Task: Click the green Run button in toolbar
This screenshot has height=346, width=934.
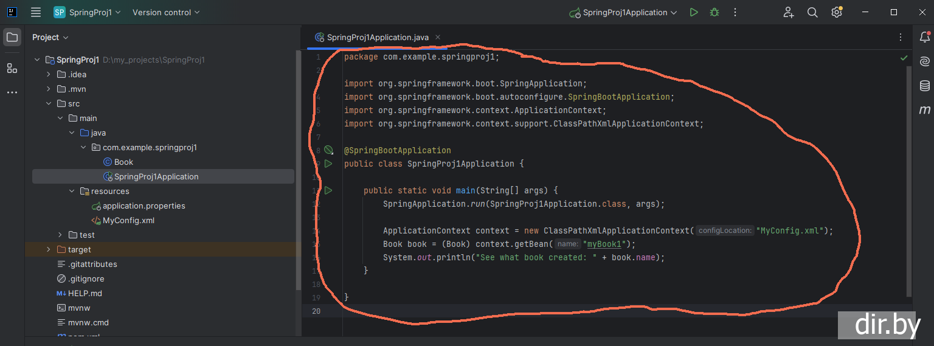Action: coord(694,12)
